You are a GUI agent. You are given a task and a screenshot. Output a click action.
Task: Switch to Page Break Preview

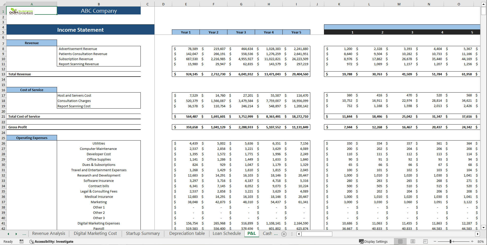pyautogui.click(x=425, y=241)
